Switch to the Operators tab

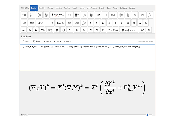pyautogui.click(x=59, y=8)
